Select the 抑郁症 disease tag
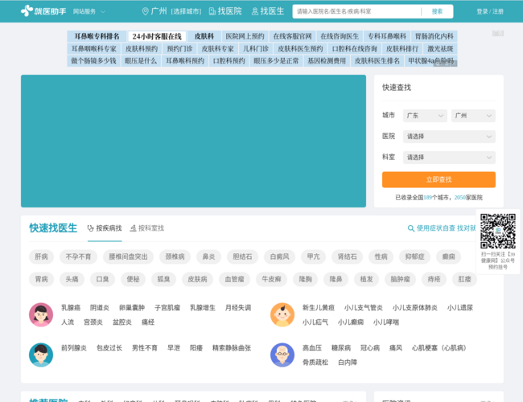 (414, 256)
